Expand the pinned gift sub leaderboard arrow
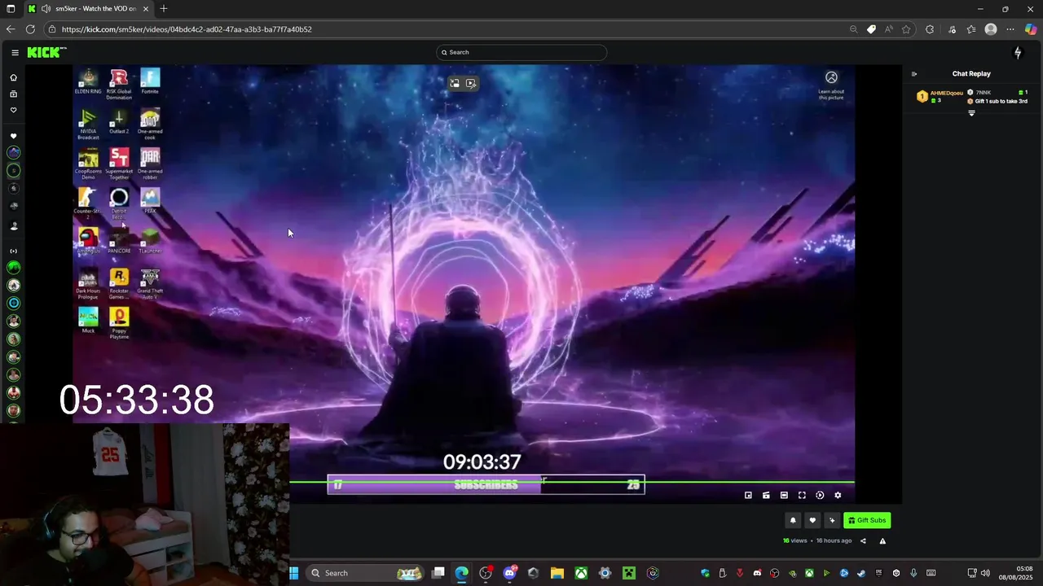 (x=971, y=113)
